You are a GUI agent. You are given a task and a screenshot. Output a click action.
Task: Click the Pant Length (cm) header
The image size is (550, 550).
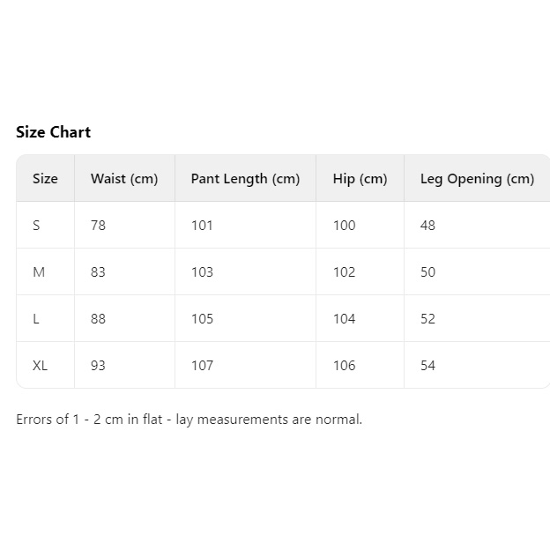(x=245, y=179)
